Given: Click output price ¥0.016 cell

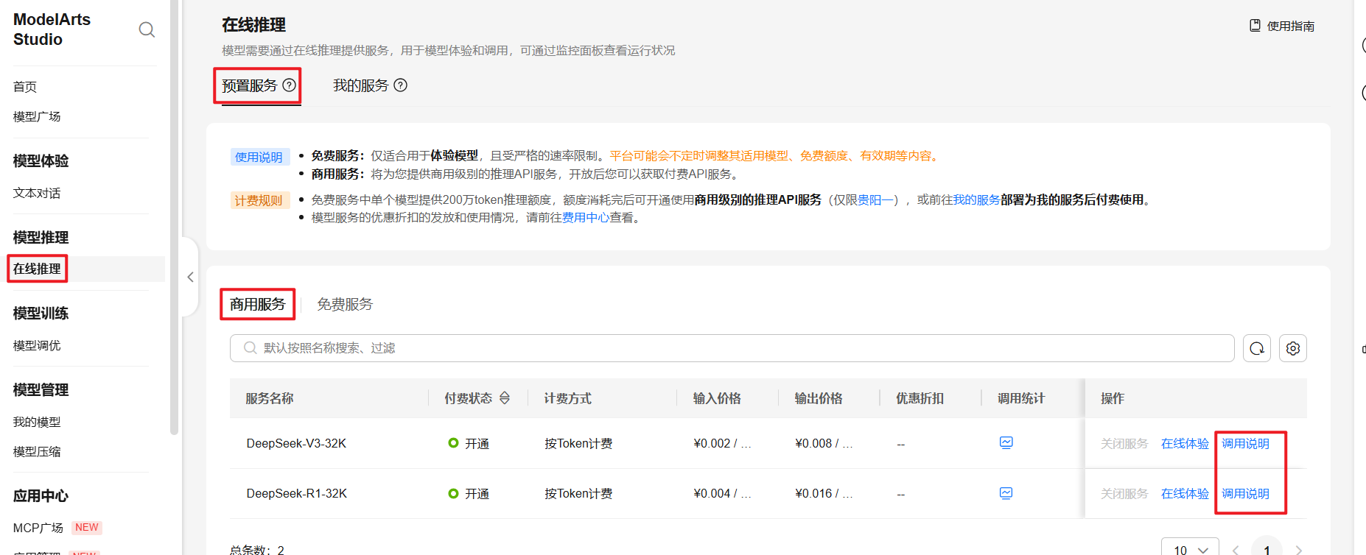Looking at the screenshot, I should click(824, 493).
